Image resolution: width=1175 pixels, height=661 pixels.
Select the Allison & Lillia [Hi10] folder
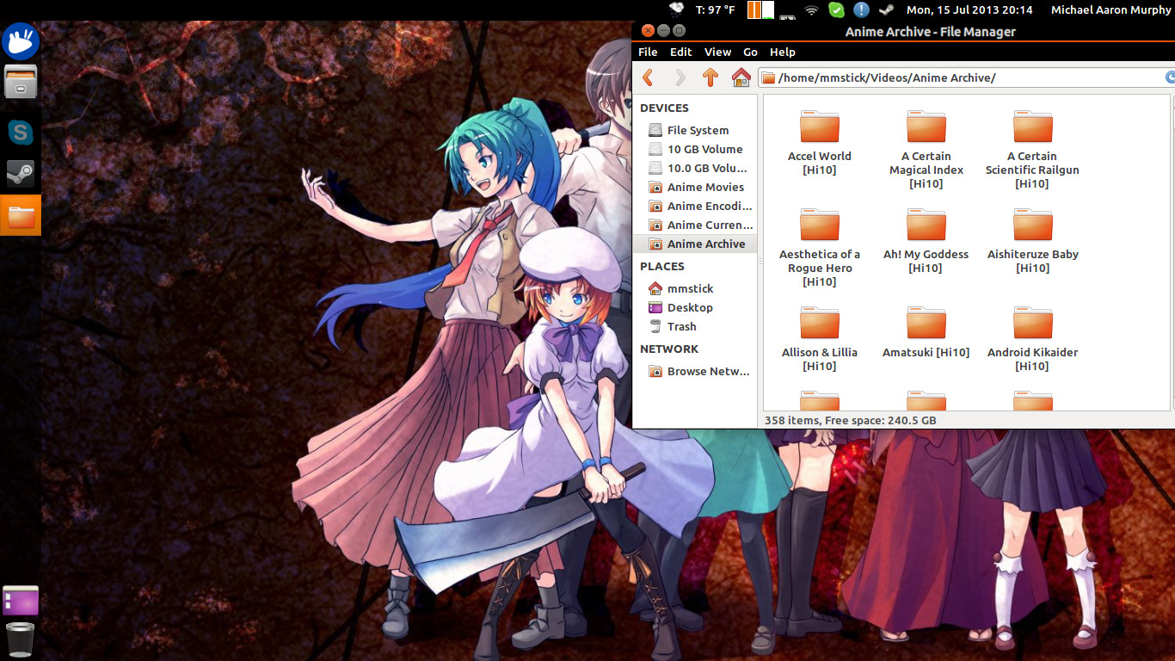(x=820, y=339)
